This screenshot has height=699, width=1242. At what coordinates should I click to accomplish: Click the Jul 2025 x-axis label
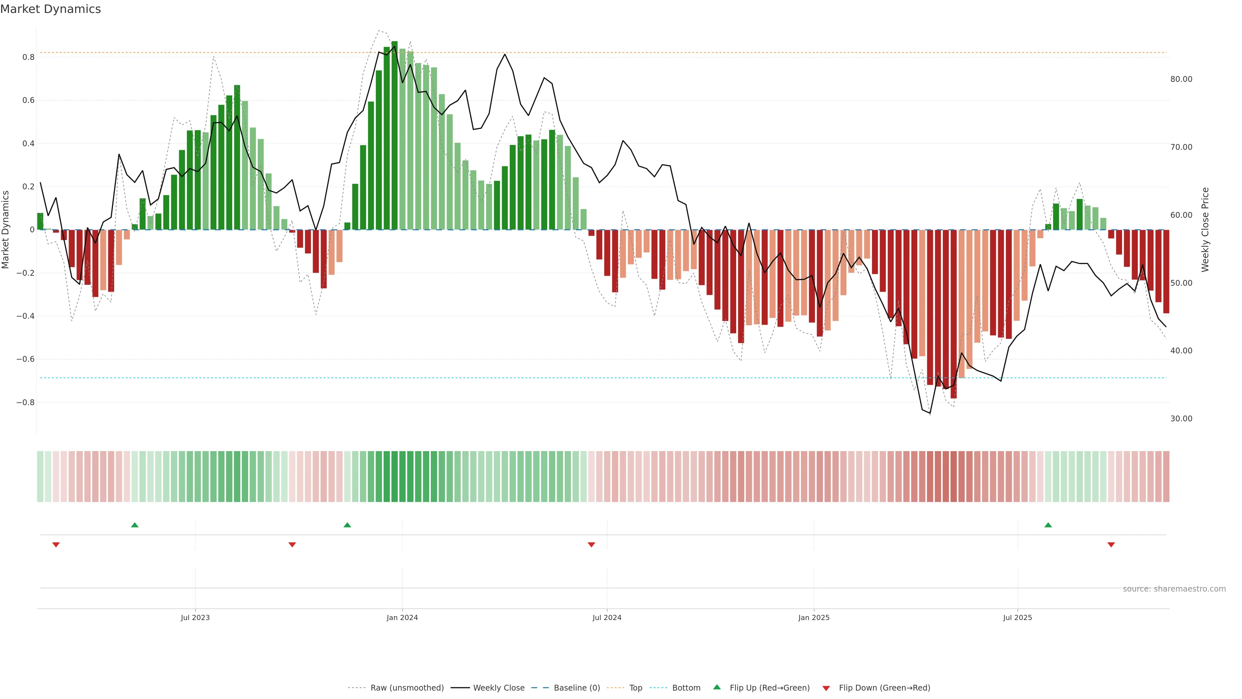click(x=1017, y=617)
